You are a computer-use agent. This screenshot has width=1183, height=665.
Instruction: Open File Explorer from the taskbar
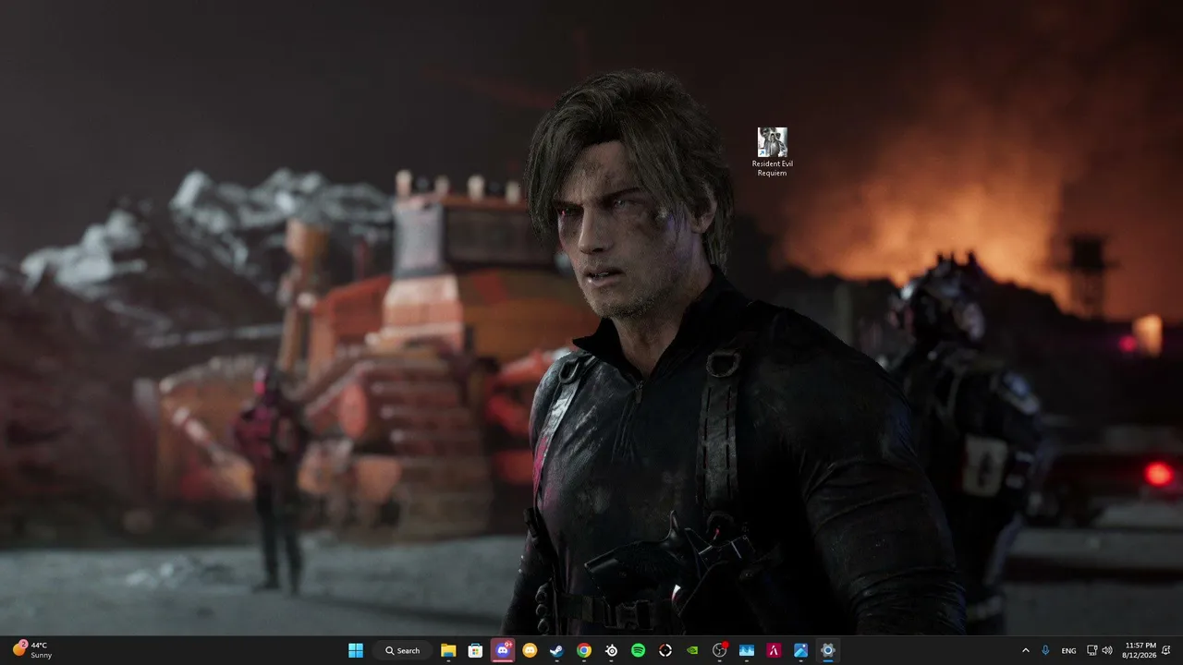pos(448,650)
